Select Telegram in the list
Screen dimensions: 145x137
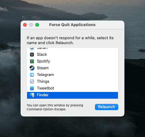[72, 75]
